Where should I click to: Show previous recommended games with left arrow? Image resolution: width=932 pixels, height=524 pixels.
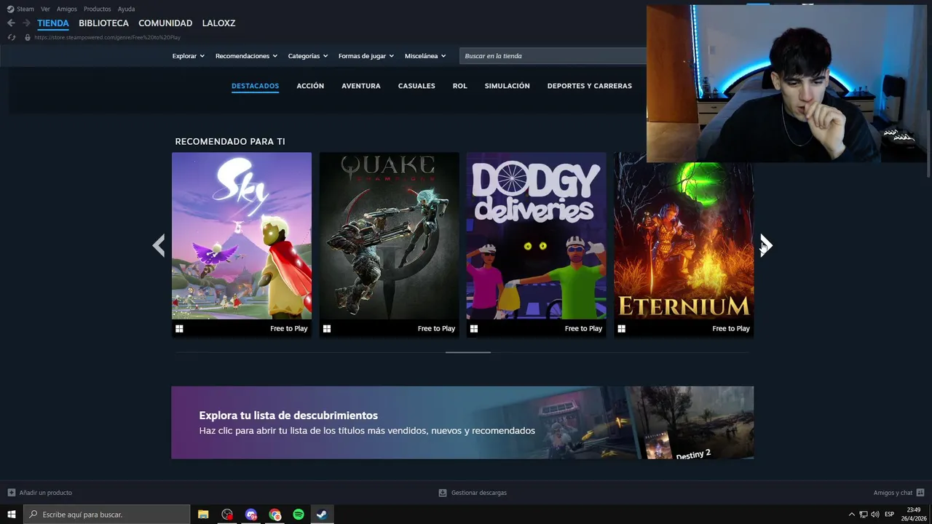tap(159, 245)
